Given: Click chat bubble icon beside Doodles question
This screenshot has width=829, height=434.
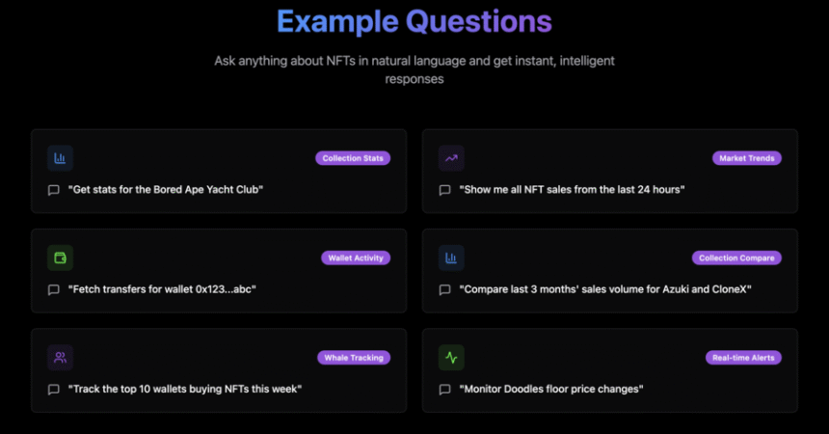Looking at the screenshot, I should coord(444,390).
